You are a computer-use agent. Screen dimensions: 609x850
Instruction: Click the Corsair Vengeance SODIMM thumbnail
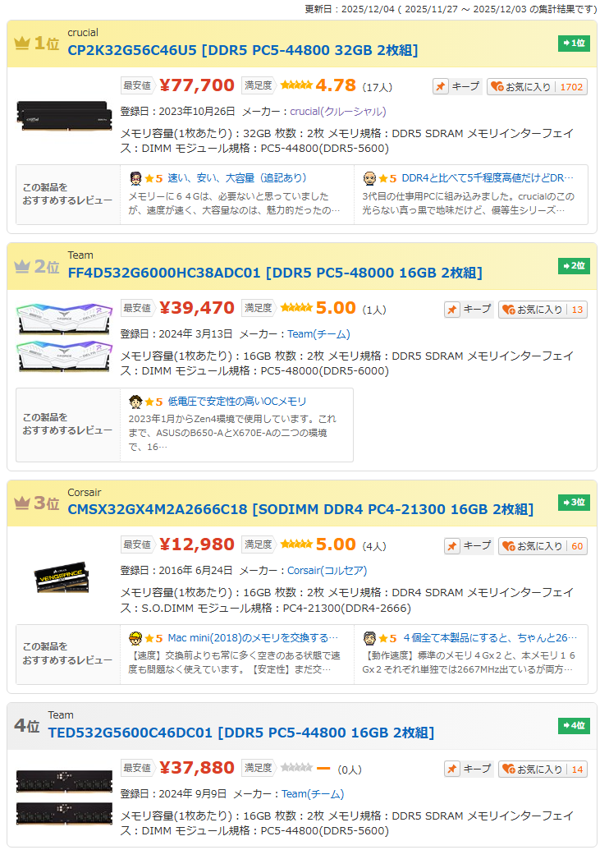pyautogui.click(x=62, y=578)
